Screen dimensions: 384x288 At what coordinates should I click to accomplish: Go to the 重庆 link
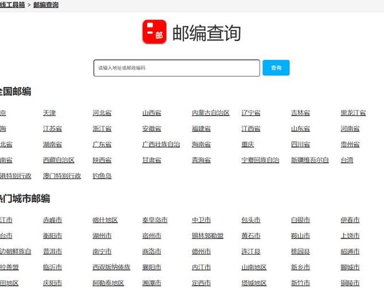(248, 144)
